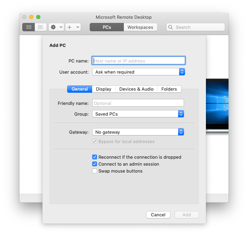Click the PC name input field
248x233 pixels.
138,61
